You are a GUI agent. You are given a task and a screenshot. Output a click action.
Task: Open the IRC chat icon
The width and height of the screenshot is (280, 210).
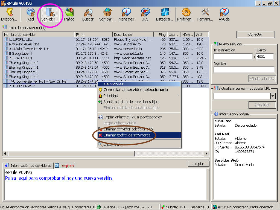click(x=145, y=14)
